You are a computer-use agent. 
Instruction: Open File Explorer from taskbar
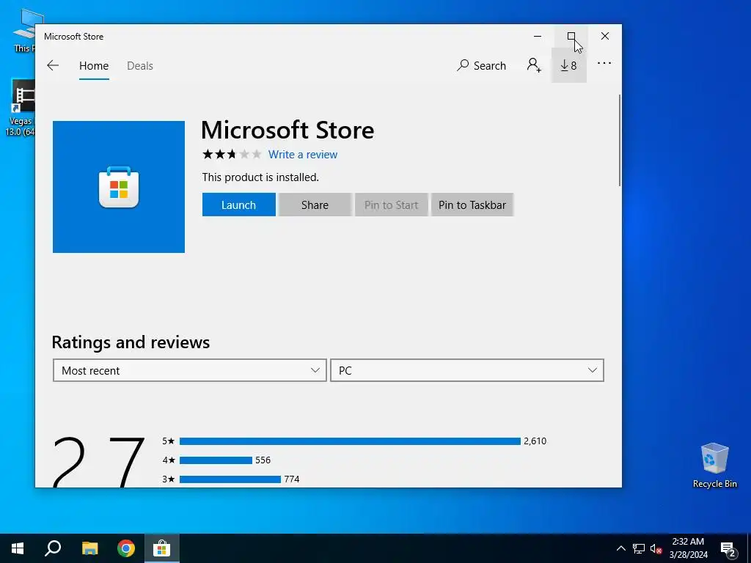(x=89, y=548)
